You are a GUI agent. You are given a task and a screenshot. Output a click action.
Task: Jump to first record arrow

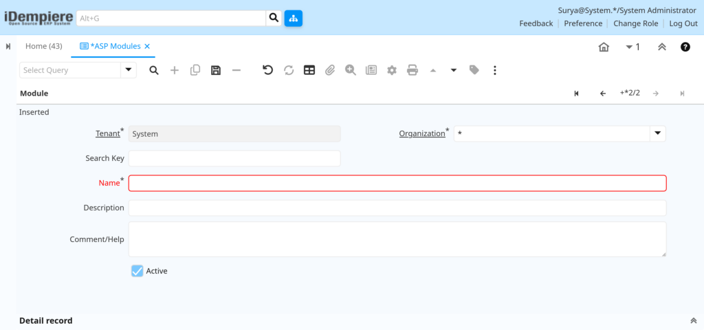pos(577,93)
